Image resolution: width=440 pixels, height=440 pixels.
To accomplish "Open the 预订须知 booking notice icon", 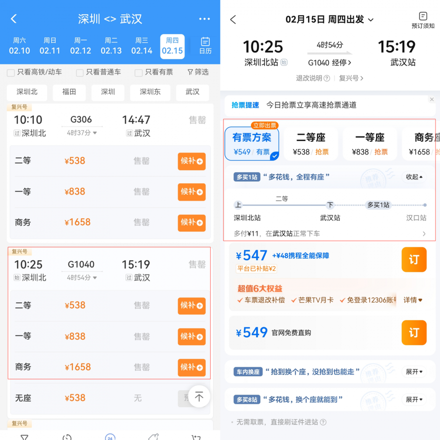I will [x=423, y=20].
